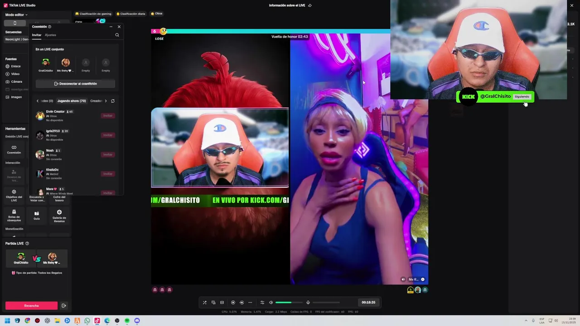Search in the Coemisión panel
Viewport: 580px width, 326px height.
pos(117,35)
